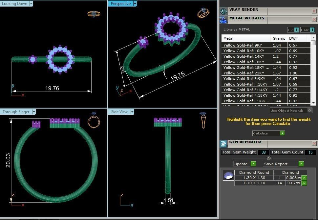Click the Gem Reporter panel icon
The height and width of the screenshot is (220, 318).
pos(223,144)
